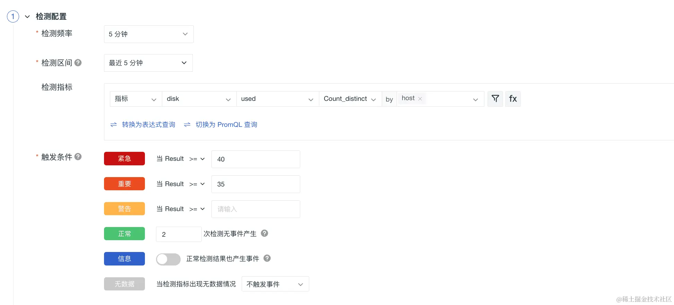674x305 pixels.
Task: Click the host tag text
Action: [x=408, y=98]
